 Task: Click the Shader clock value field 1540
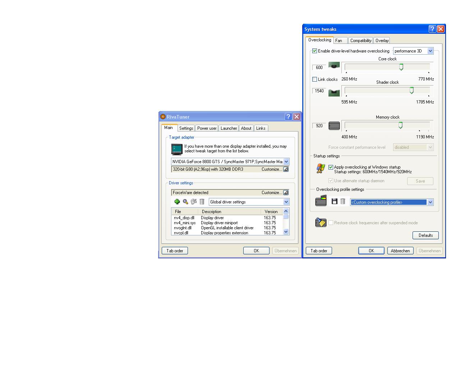319,91
